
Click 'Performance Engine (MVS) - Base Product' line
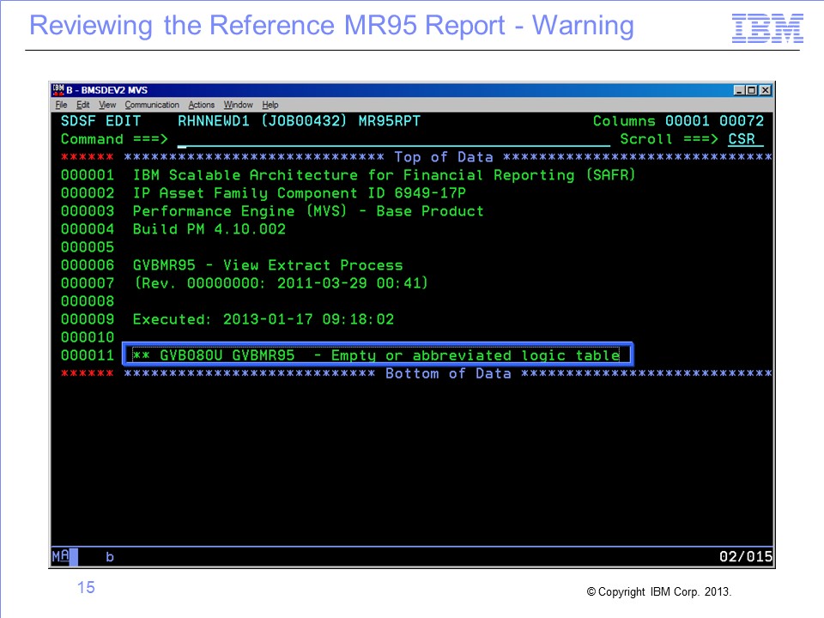(x=308, y=211)
